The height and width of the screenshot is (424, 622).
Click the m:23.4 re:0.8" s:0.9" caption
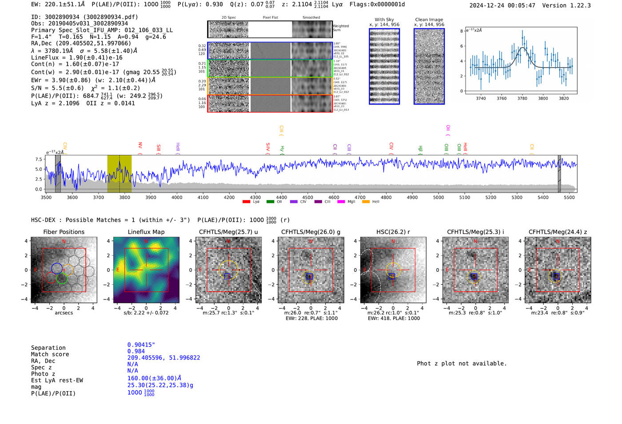[558, 313]
